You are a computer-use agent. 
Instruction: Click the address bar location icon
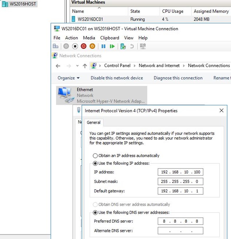click(94, 66)
